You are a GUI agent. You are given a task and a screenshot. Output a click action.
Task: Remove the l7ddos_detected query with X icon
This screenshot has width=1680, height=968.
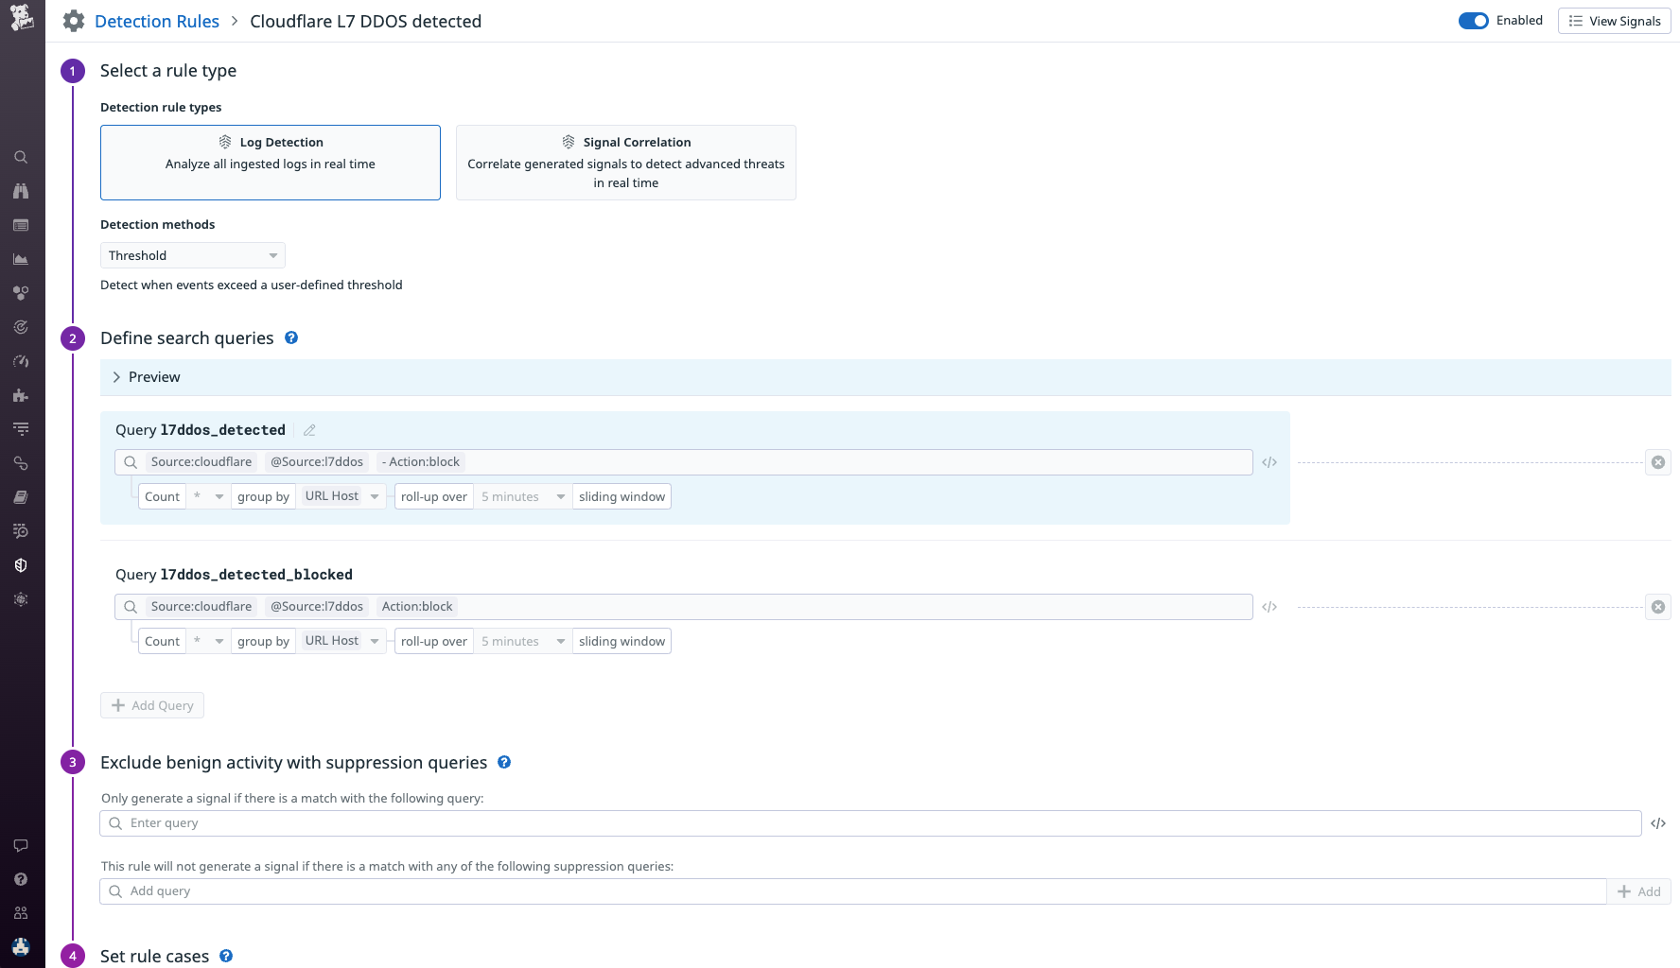coord(1658,462)
